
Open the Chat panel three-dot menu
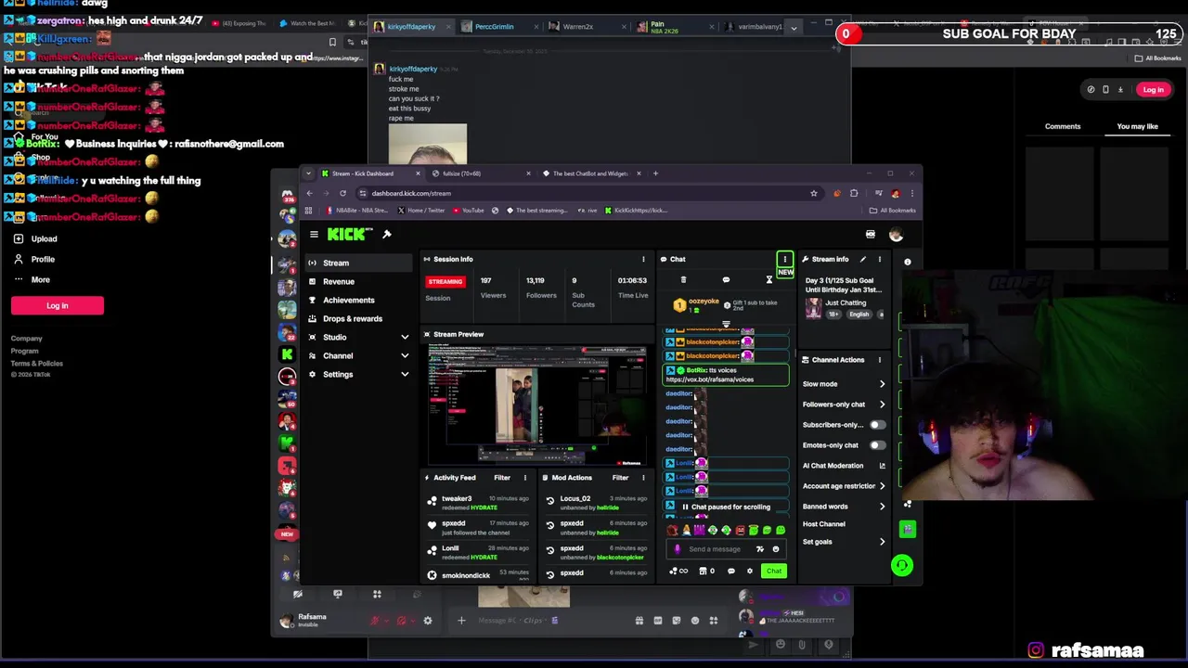(x=784, y=260)
